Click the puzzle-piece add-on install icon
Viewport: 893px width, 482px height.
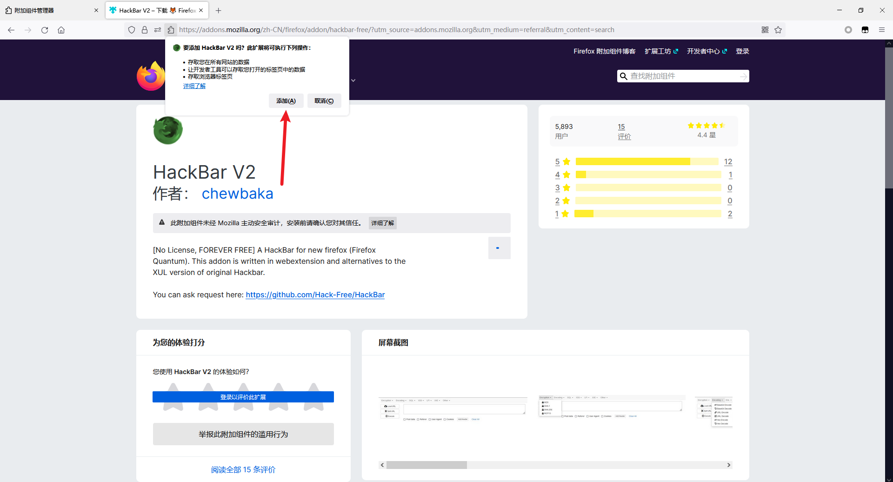click(171, 30)
